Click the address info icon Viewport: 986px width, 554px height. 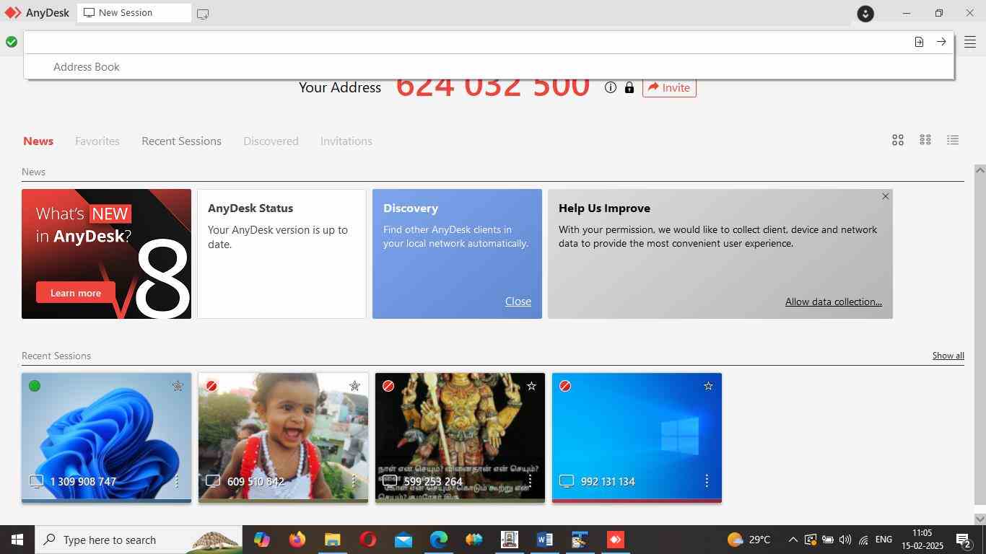(611, 87)
